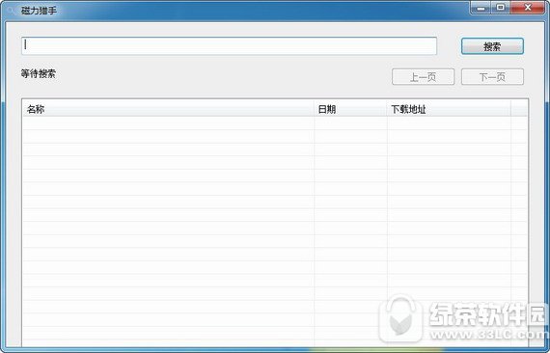550x353 pixels.
Task: Click the blank header section after 下载地址
Action: point(519,109)
